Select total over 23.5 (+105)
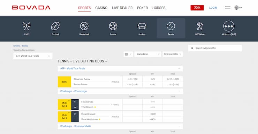Screen dimensions: 258x134 pyautogui.click(x=173, y=79)
